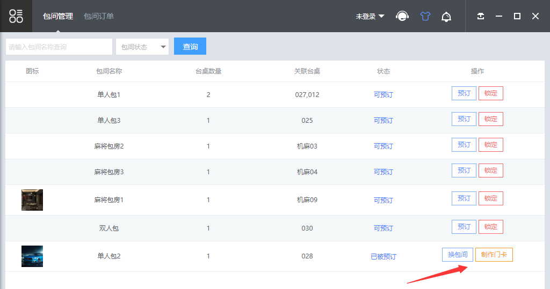Select the 麻将包房2 room name
Image resolution: width=550 pixels, height=289 pixels.
(108, 146)
